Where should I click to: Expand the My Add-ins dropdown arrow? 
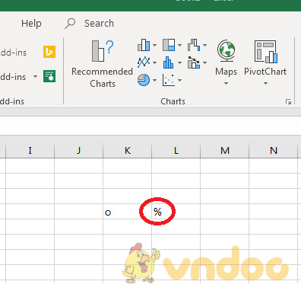click(36, 76)
